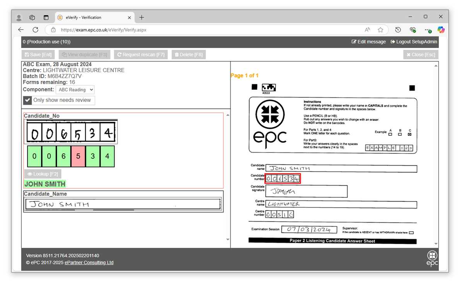Click the Close [Esc] button
Viewport: 464px width, 281px height.
[x=421, y=54]
